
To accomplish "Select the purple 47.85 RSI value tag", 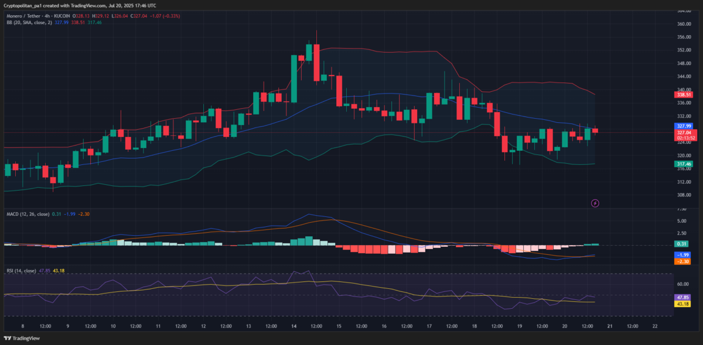I will coord(683,297).
